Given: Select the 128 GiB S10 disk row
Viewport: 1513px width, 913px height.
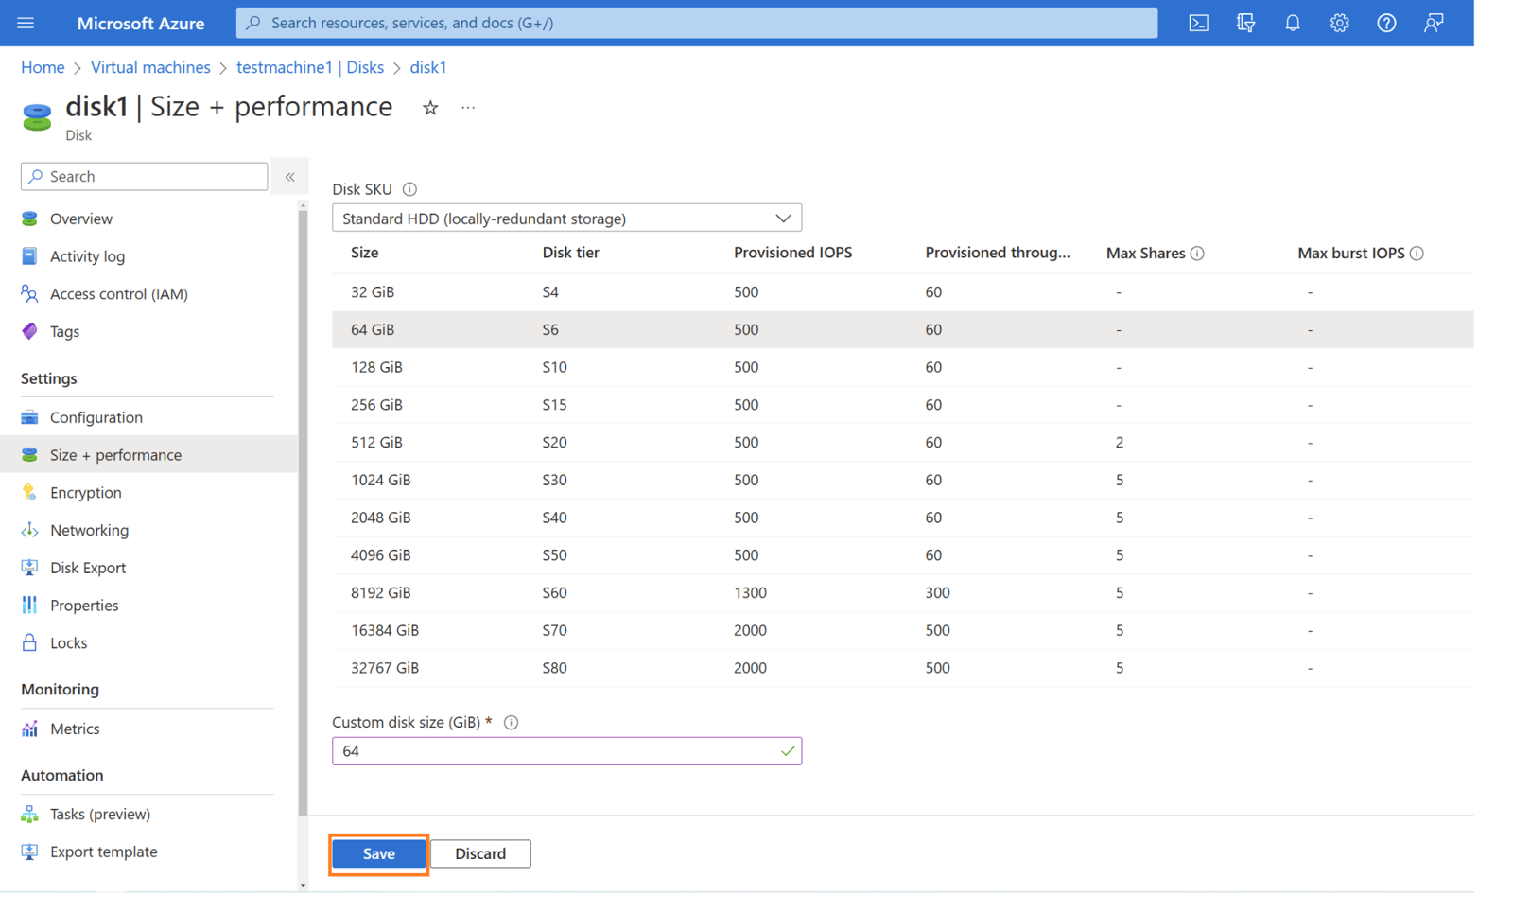Looking at the screenshot, I should (662, 367).
